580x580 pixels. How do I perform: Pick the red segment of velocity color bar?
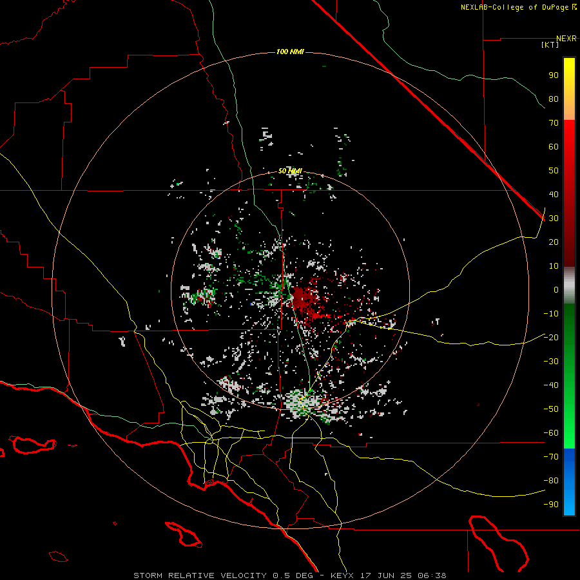569,193
